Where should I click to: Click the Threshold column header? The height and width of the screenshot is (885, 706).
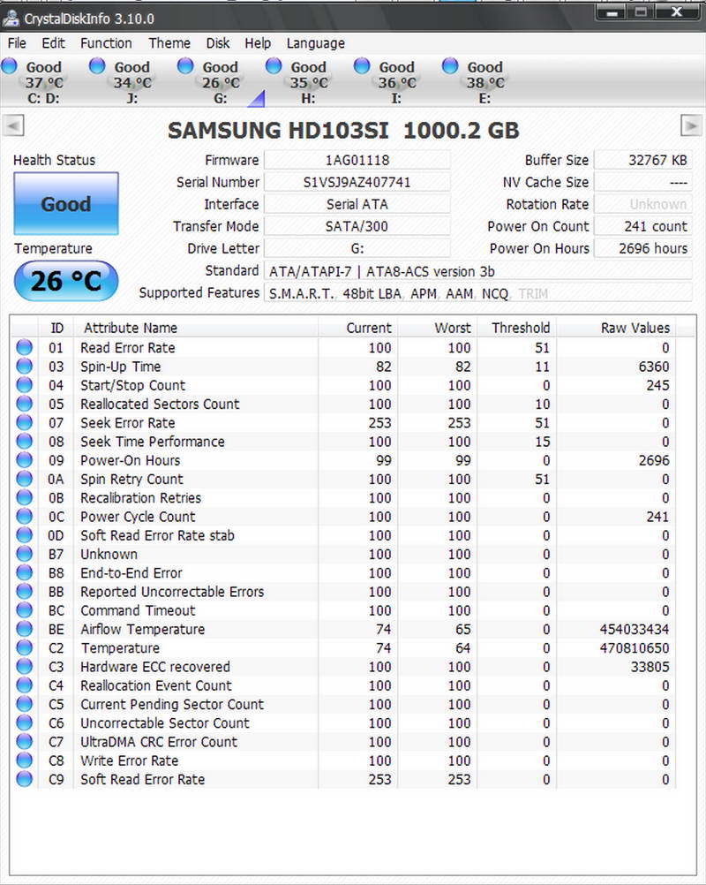(x=517, y=328)
